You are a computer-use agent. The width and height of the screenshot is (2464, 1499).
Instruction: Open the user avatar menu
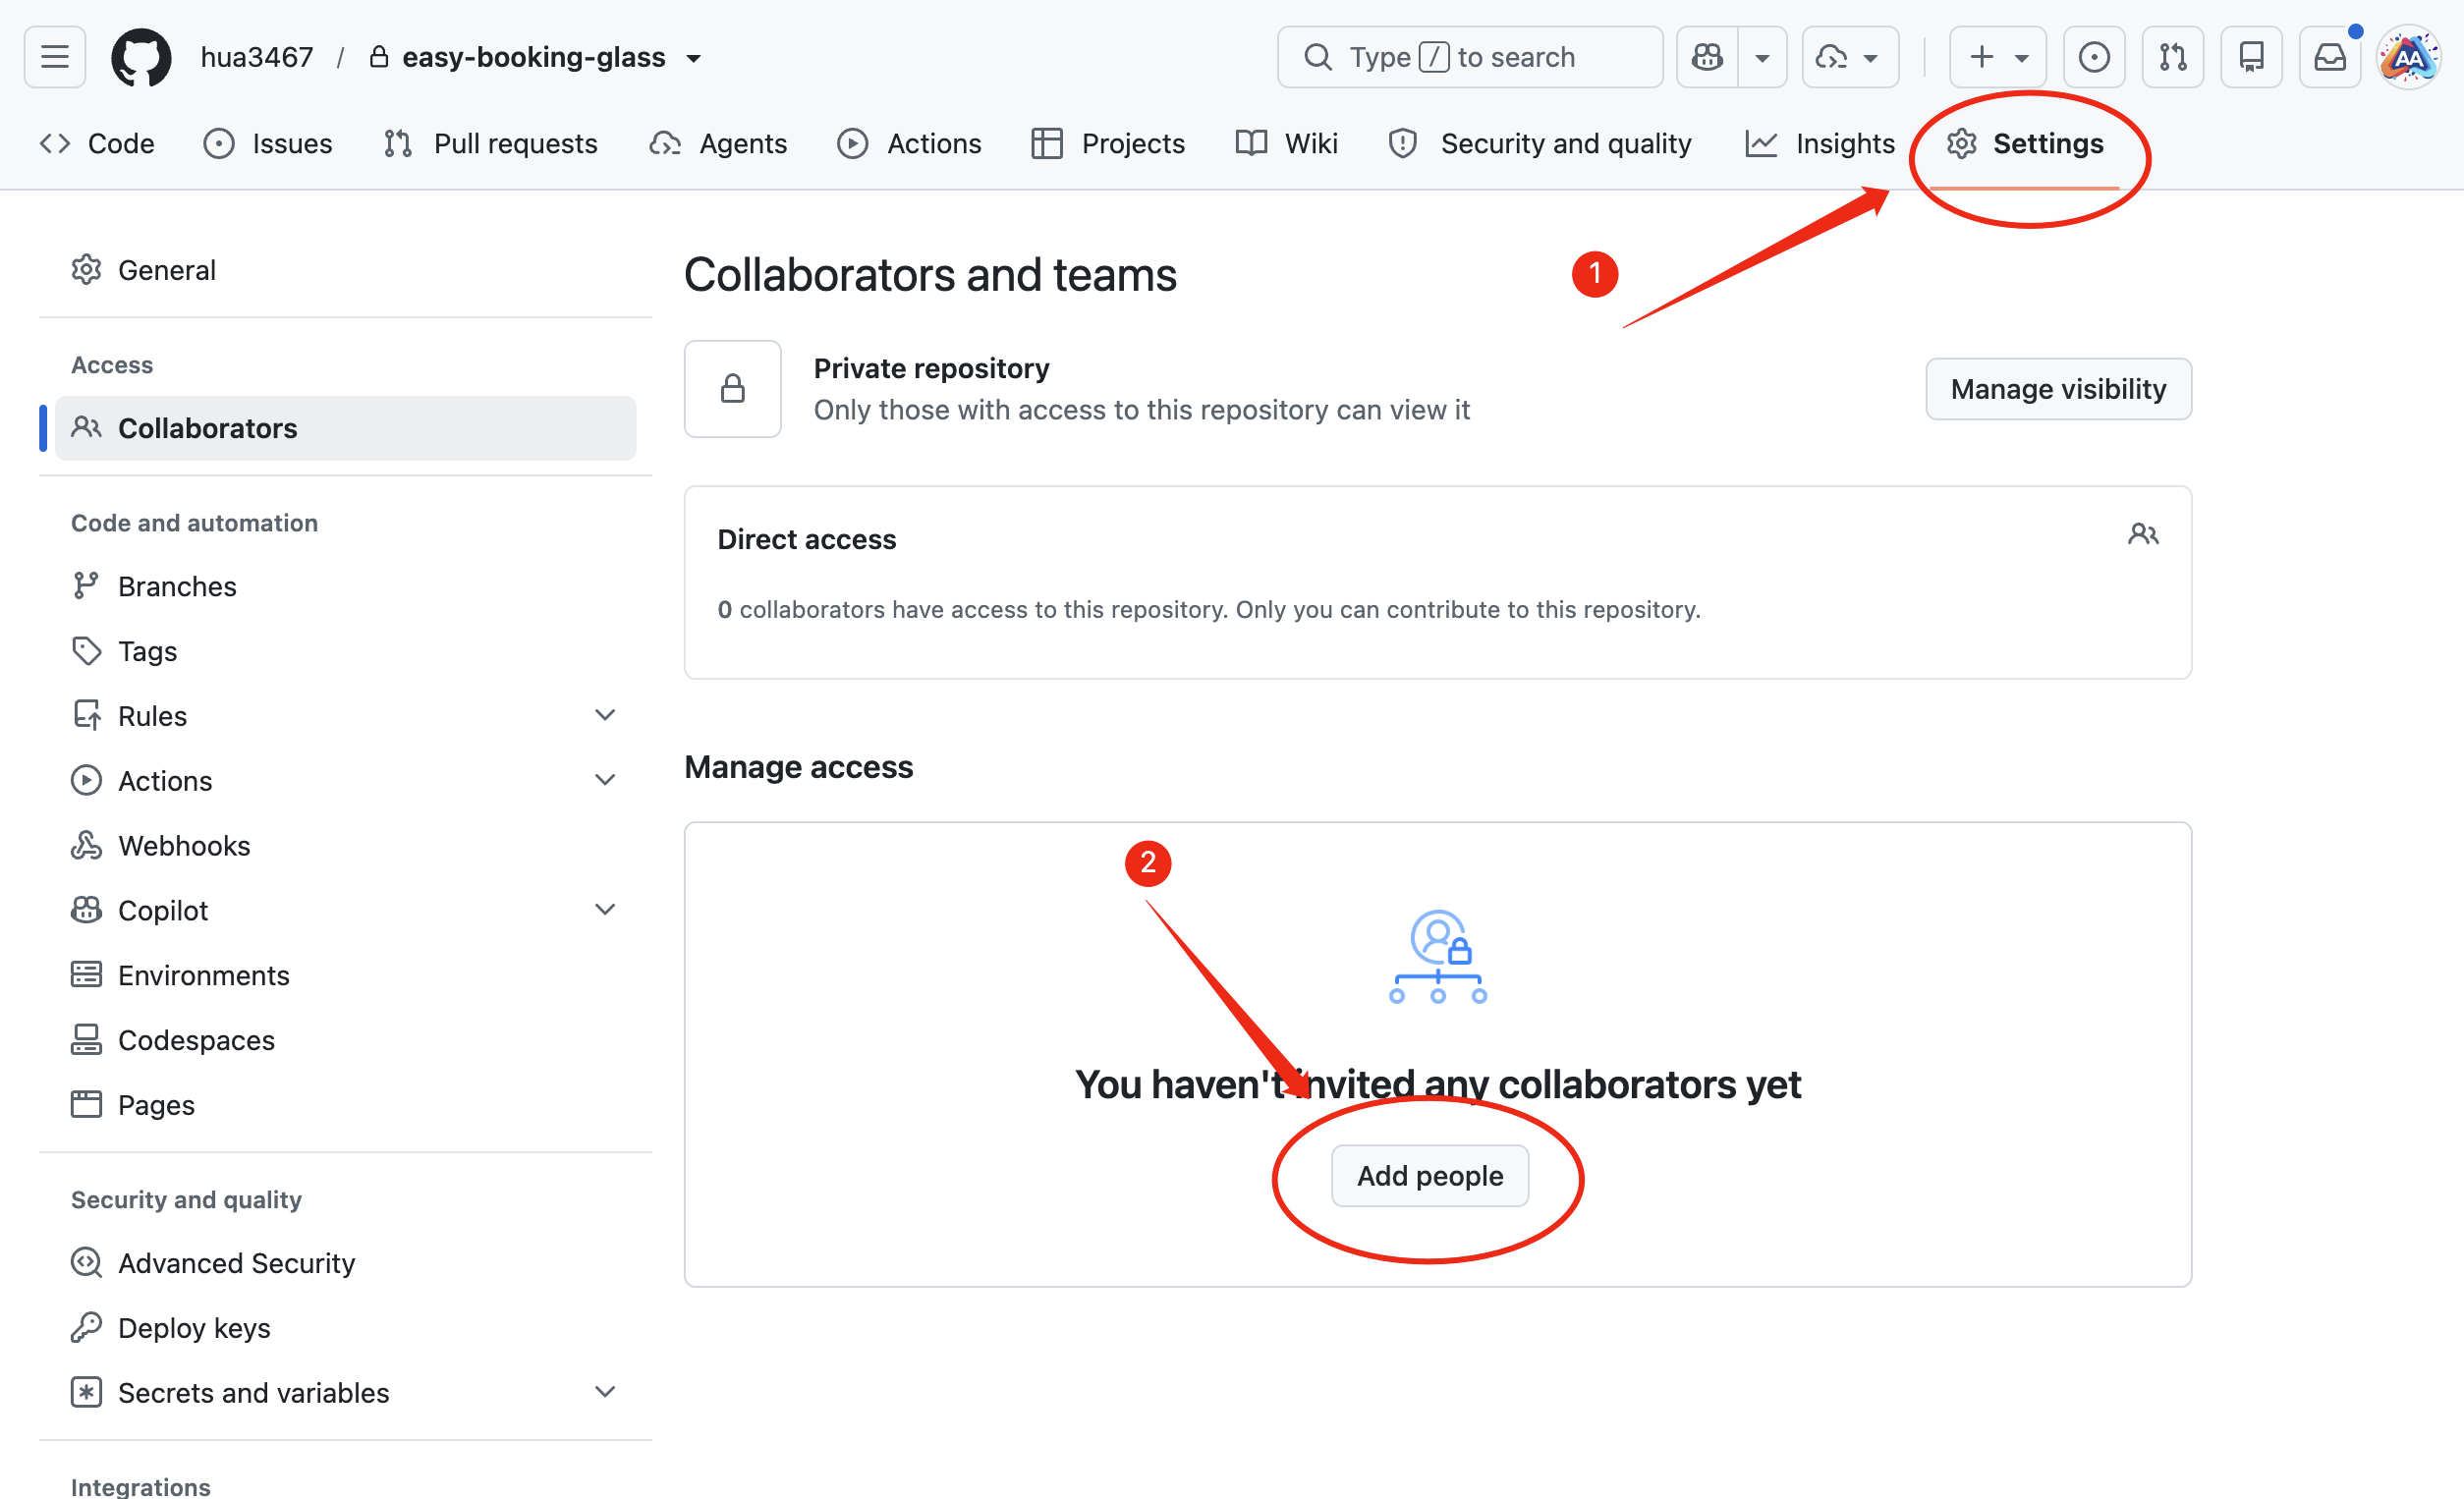point(2408,57)
